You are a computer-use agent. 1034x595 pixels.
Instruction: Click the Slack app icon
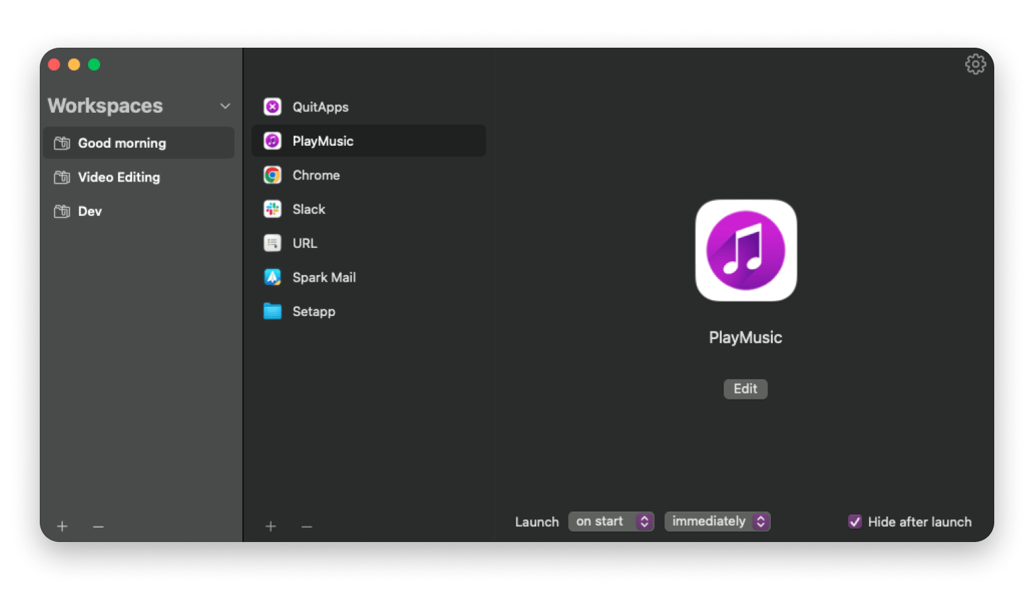coord(272,209)
